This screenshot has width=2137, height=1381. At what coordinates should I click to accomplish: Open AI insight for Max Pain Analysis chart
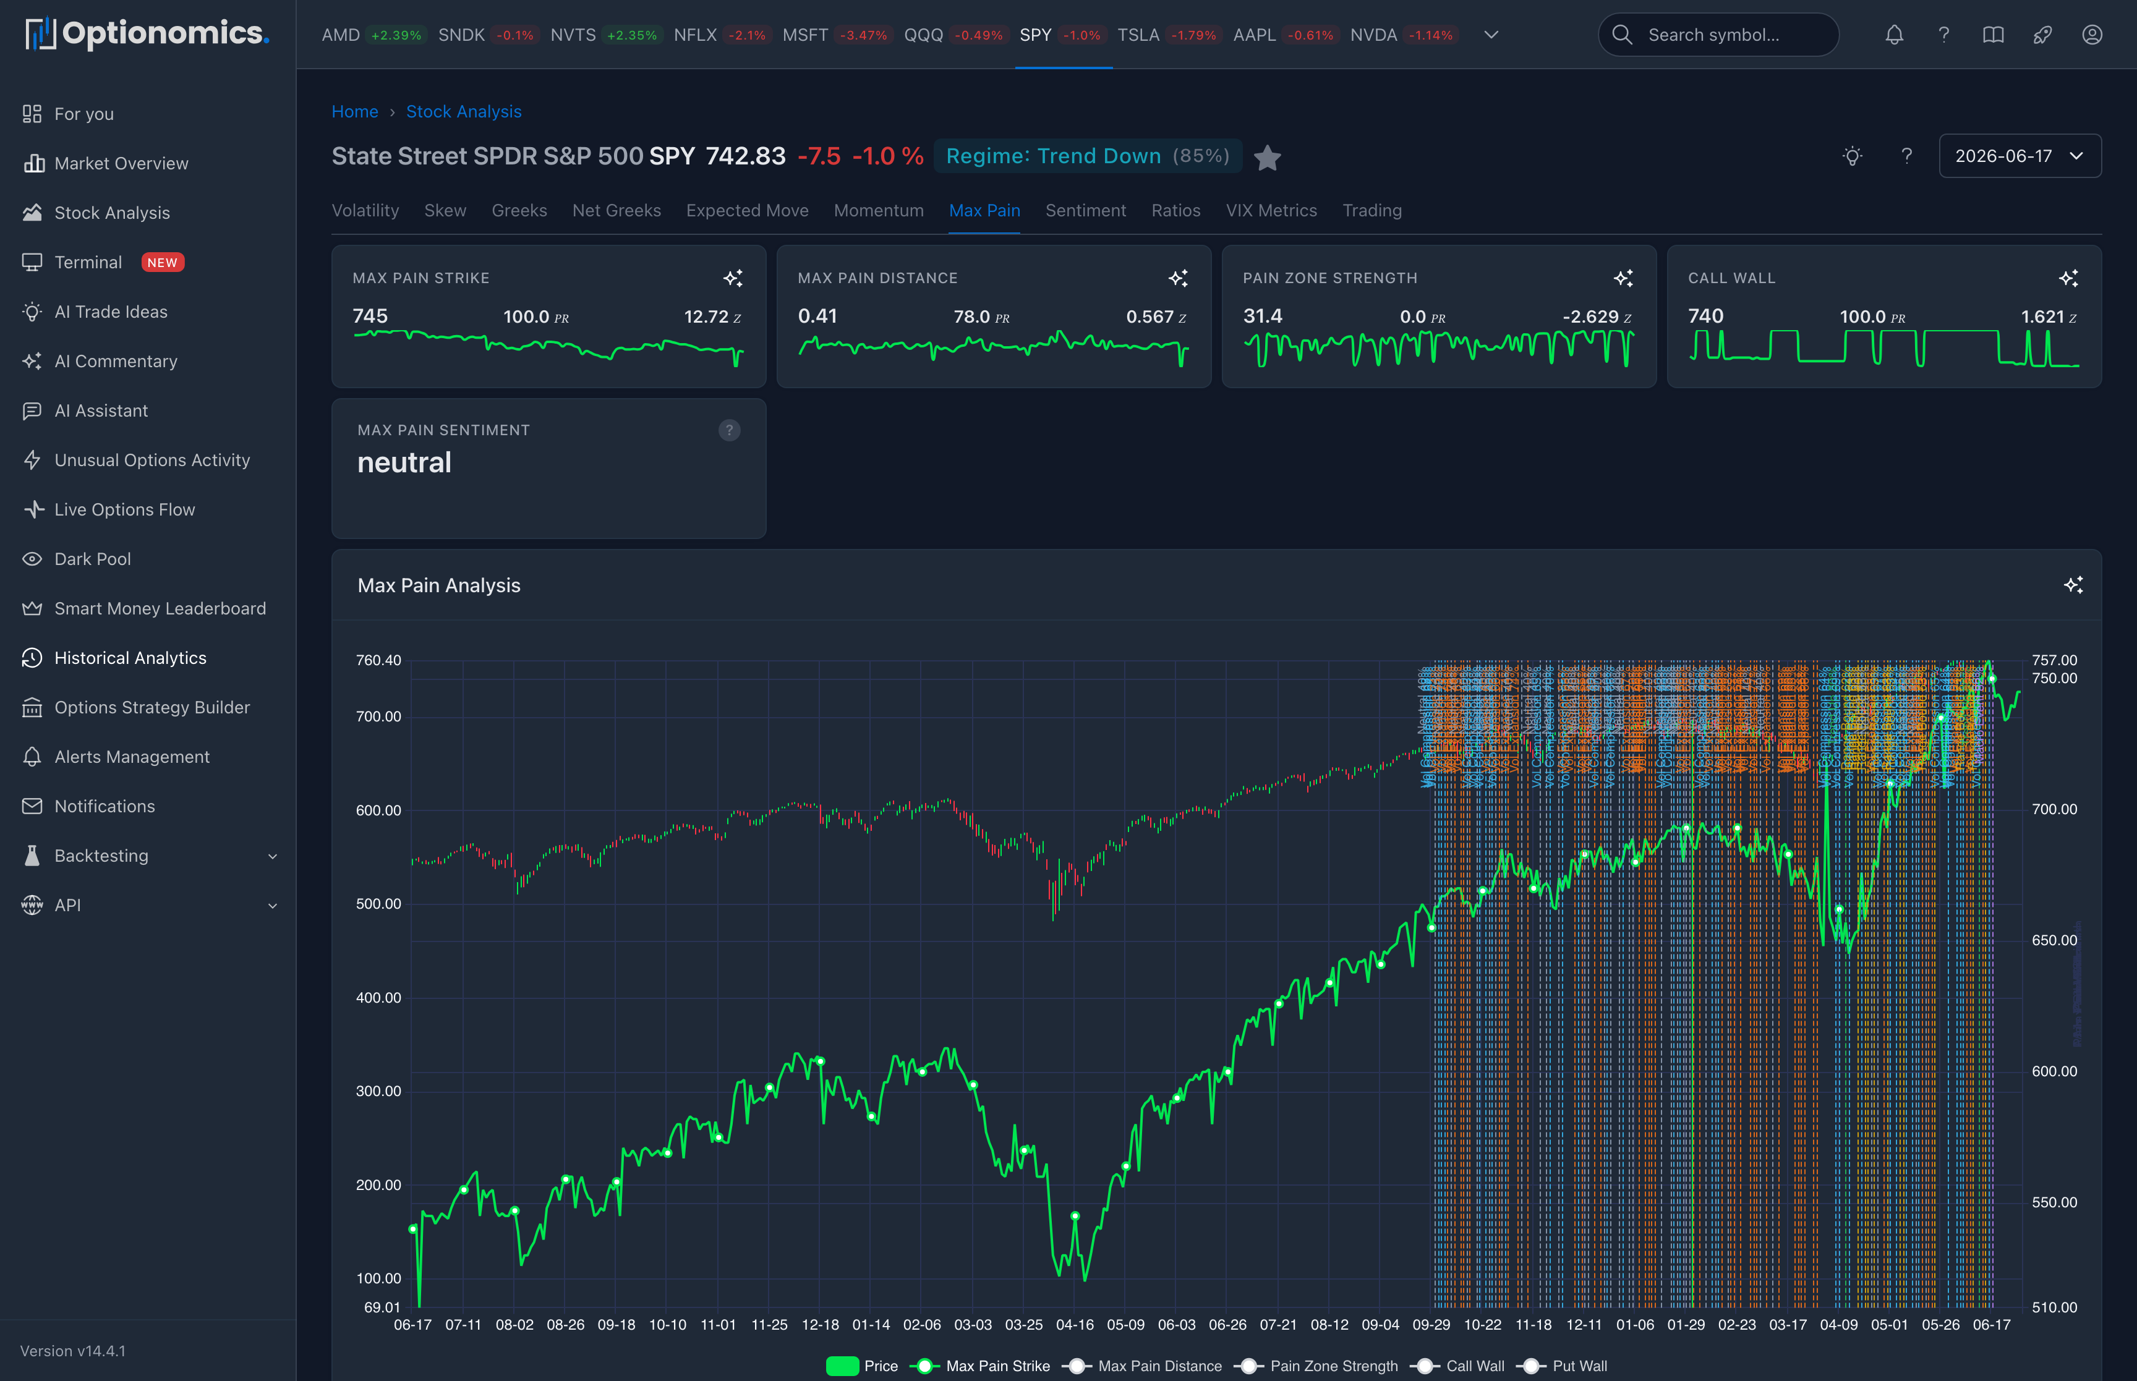(2073, 585)
